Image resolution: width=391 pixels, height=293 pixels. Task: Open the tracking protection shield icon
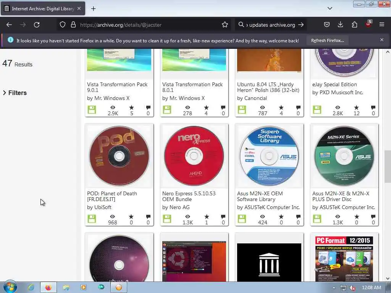click(x=63, y=25)
